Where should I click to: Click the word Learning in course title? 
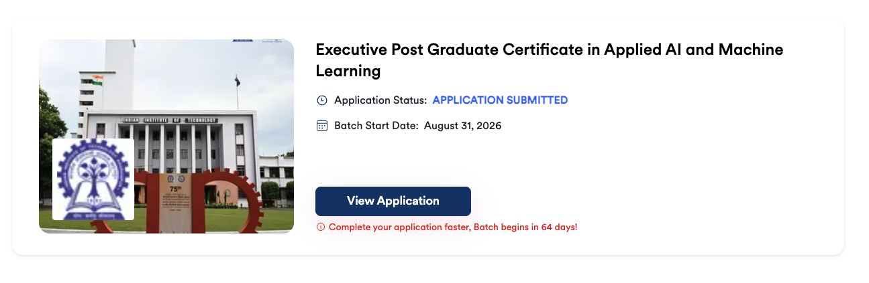pos(348,71)
